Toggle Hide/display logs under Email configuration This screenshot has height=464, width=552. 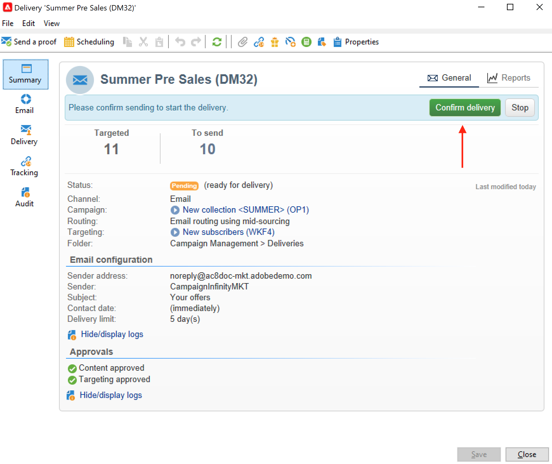[x=112, y=334]
